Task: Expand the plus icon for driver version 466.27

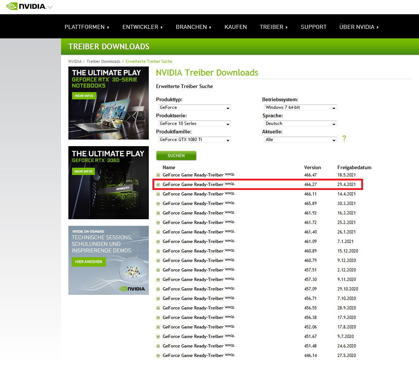Action: pos(158,185)
